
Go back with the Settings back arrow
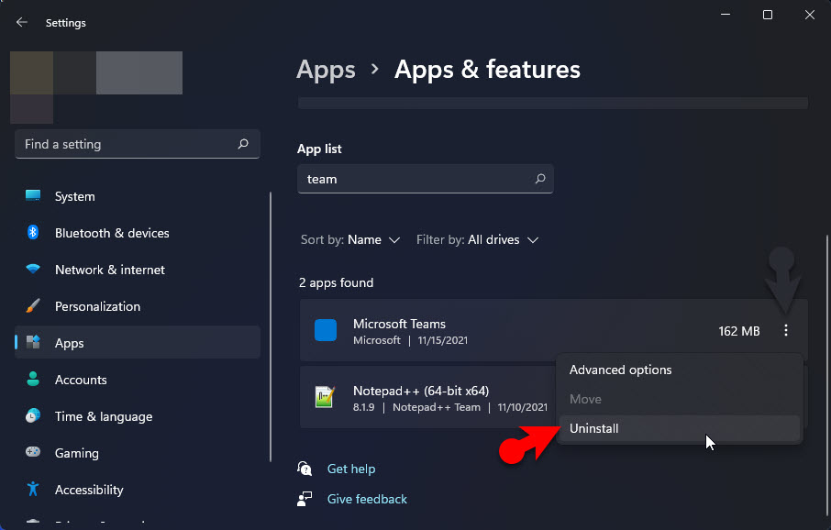click(22, 22)
